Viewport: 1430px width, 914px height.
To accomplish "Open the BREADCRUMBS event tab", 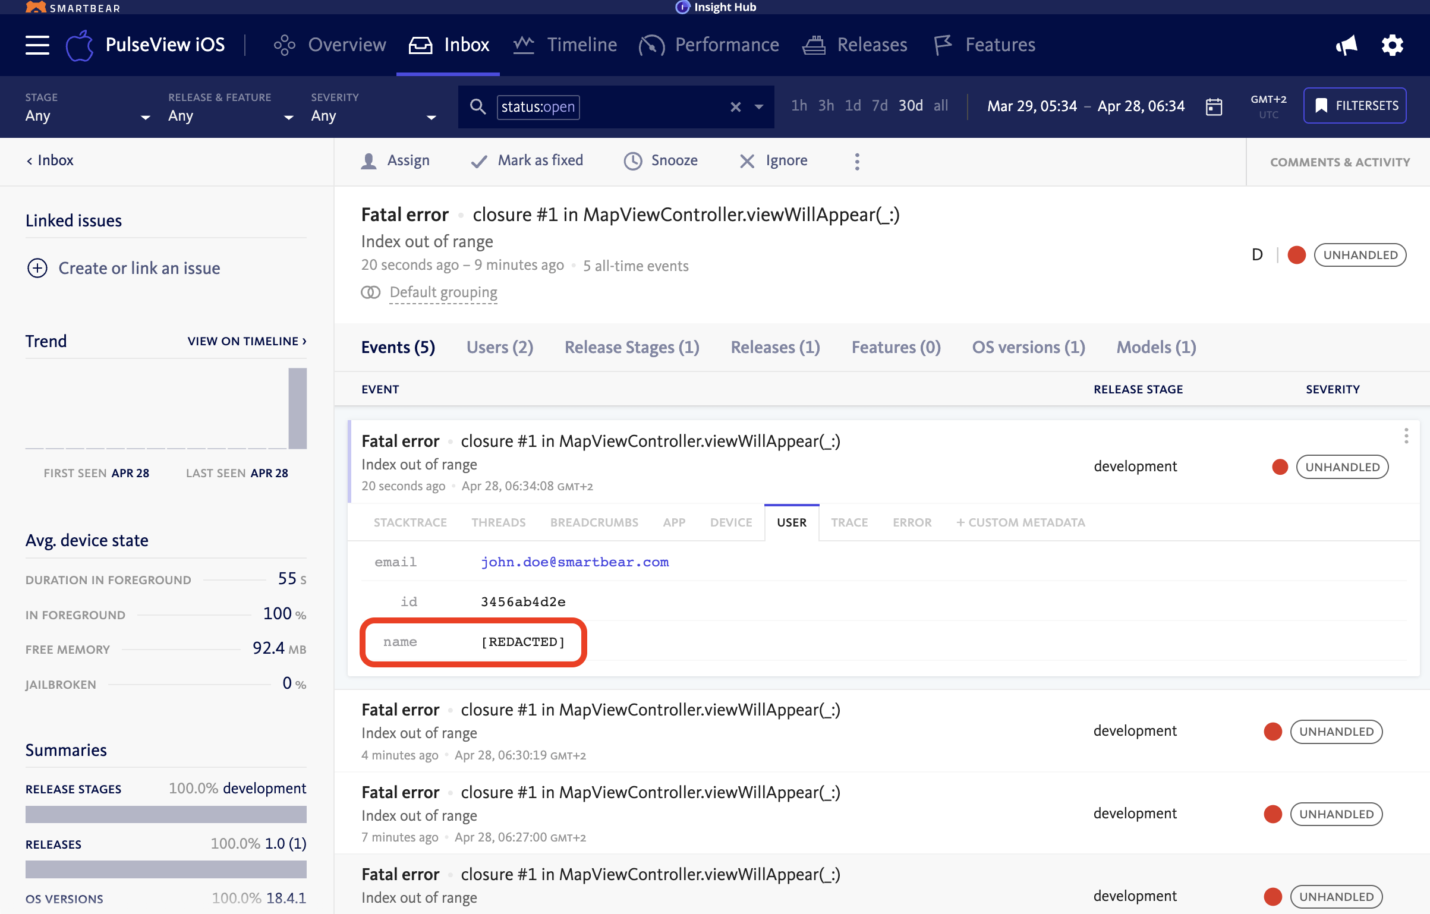I will (594, 522).
